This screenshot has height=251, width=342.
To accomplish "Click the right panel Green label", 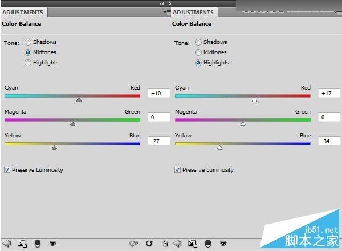I will (x=303, y=112).
